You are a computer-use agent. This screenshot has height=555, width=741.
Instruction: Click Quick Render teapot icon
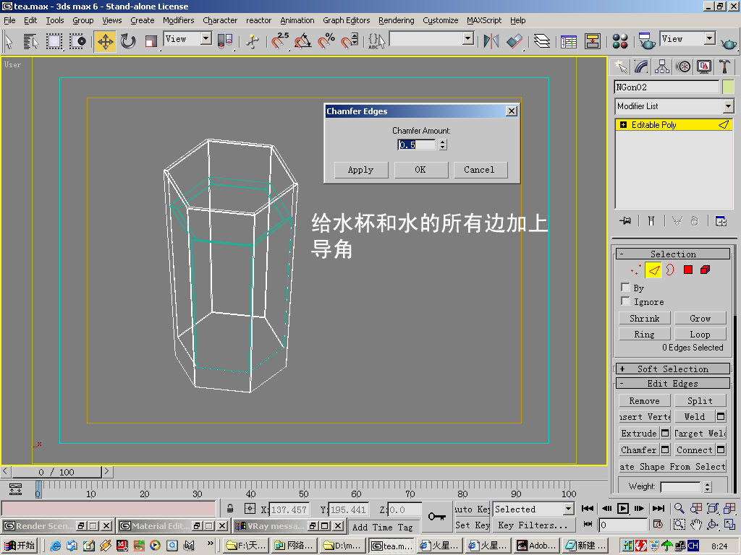[728, 43]
